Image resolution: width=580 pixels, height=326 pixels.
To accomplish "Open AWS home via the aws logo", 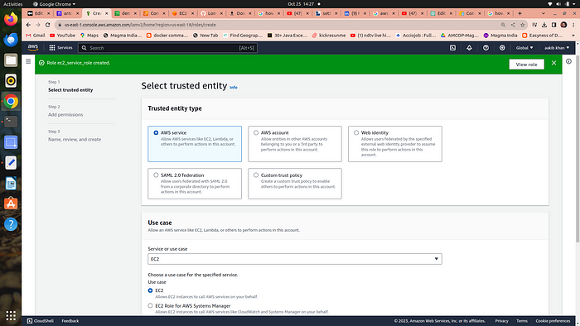I will pos(33,48).
